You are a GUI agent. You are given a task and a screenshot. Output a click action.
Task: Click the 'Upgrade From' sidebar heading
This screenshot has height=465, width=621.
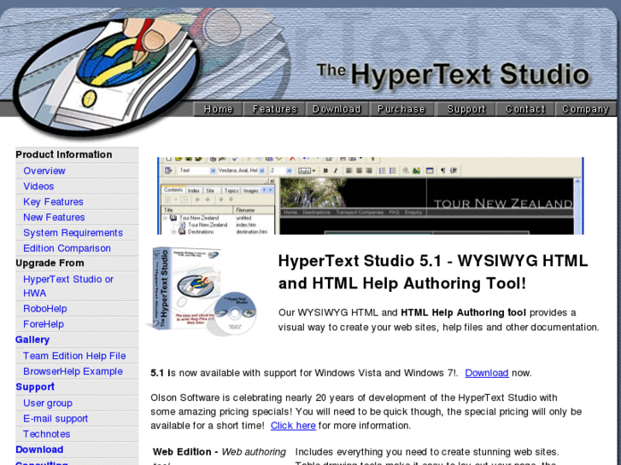(x=50, y=263)
